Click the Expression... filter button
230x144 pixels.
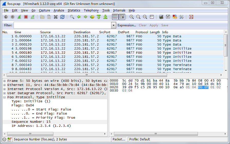click(x=127, y=25)
